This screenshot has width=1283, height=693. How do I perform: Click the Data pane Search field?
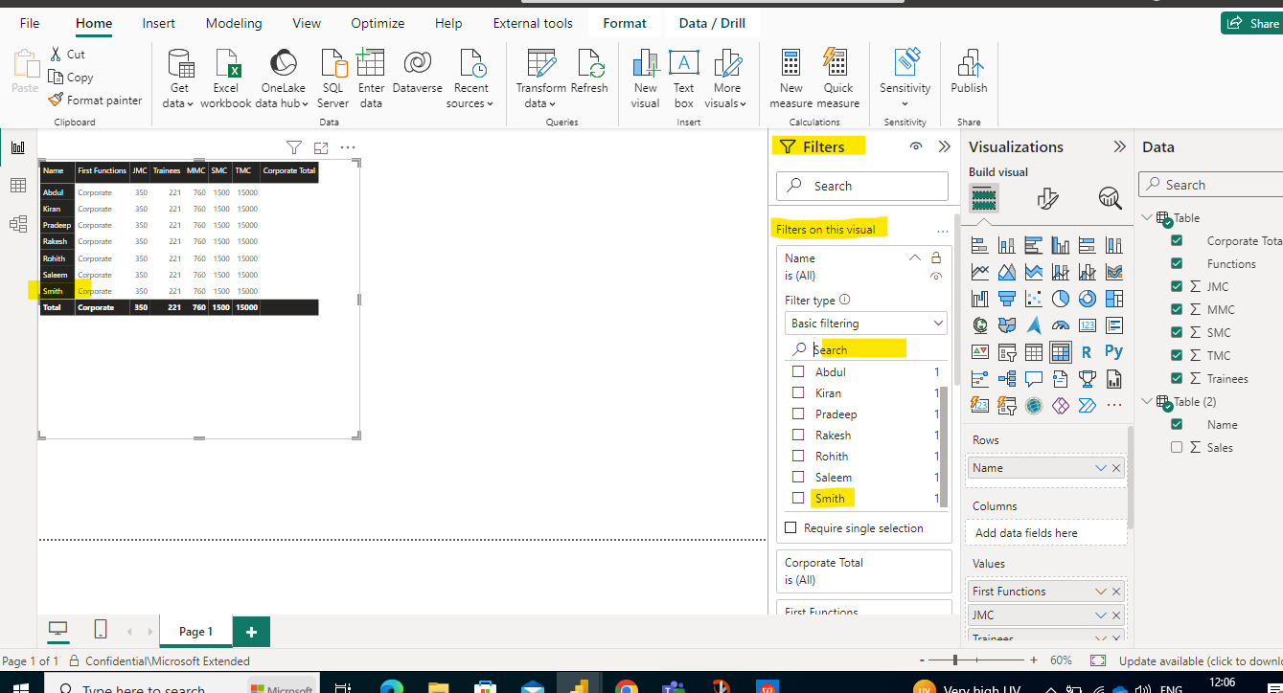pos(1211,185)
